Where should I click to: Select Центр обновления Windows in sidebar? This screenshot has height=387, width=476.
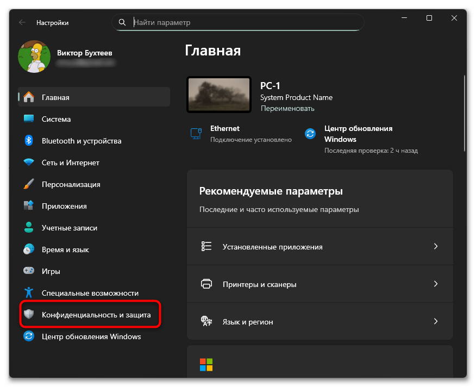coord(94,336)
